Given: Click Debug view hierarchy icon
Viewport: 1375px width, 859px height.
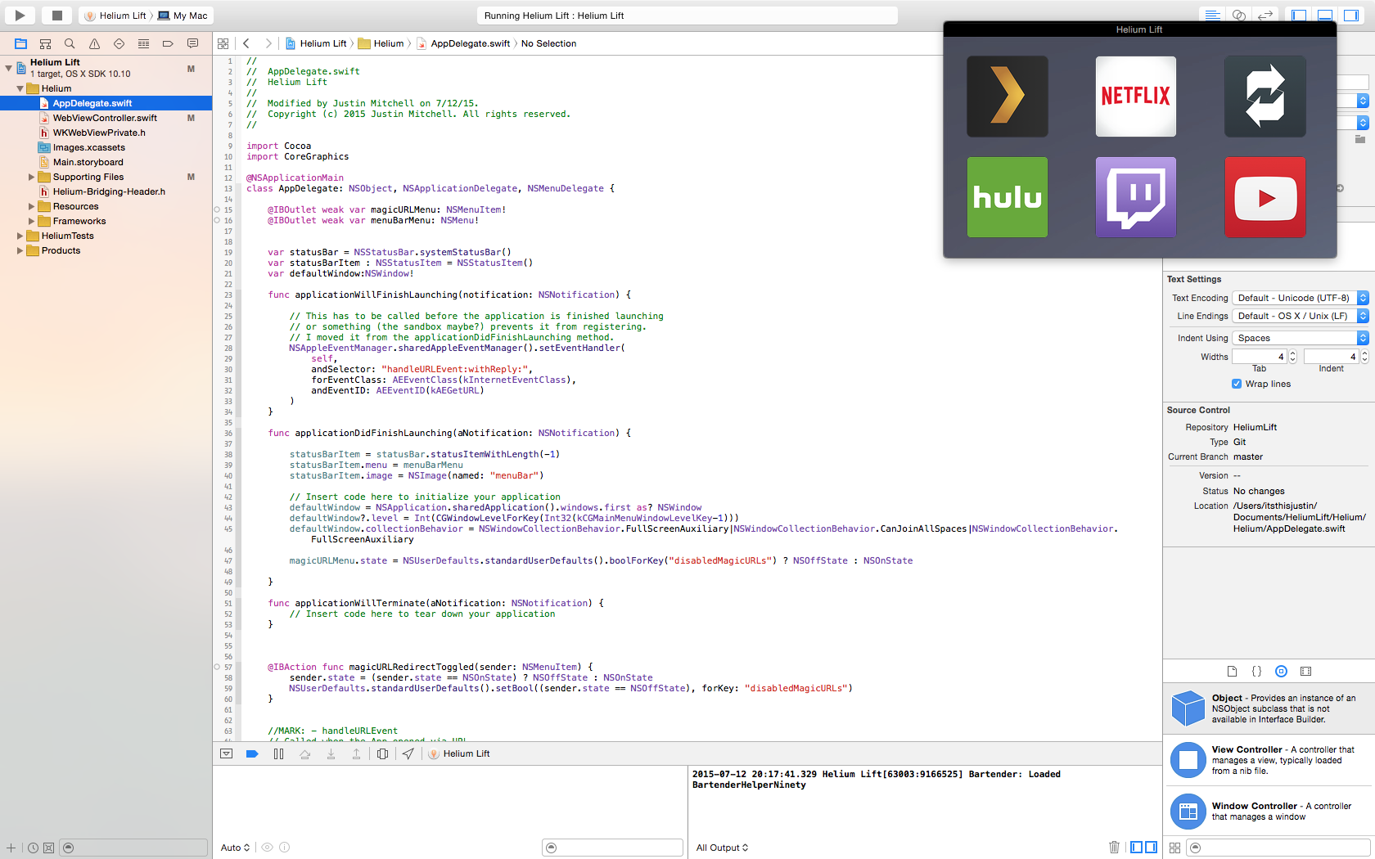Looking at the screenshot, I should [x=382, y=753].
